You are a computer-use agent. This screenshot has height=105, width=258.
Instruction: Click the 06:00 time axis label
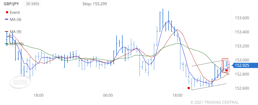108,95
